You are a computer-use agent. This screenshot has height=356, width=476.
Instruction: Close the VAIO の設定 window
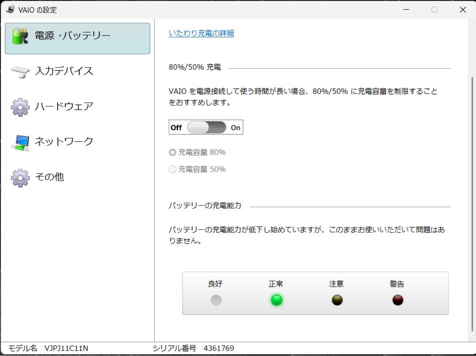tap(463, 10)
